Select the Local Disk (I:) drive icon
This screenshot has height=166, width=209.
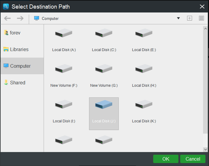coord(64,104)
